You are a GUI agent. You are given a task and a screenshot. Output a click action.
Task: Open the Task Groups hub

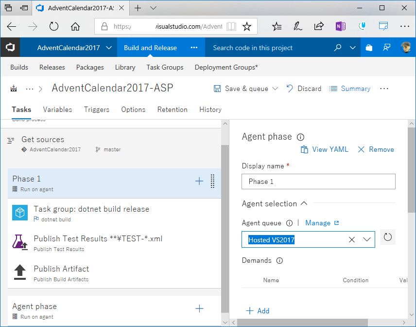click(165, 68)
